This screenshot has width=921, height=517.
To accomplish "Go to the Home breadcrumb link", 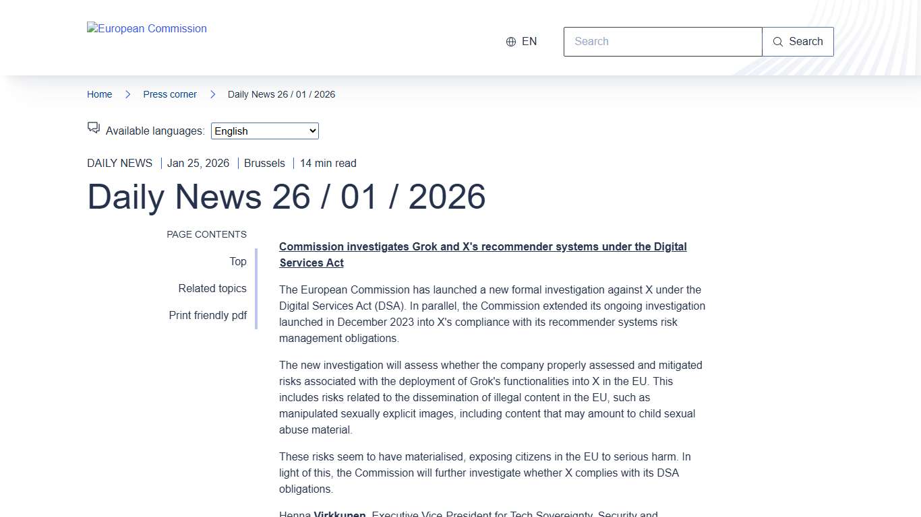I will click(x=100, y=94).
